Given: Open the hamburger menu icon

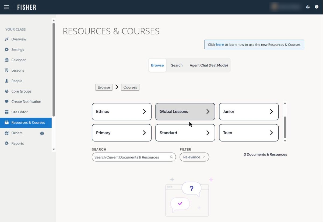Looking at the screenshot, I should click(x=6, y=7).
